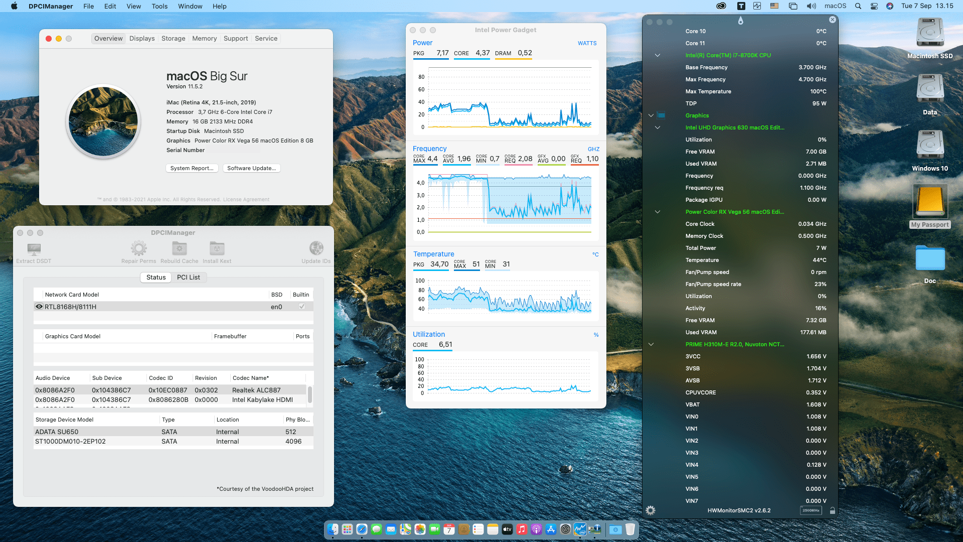The width and height of the screenshot is (963, 542).
Task: Click eye icon beside RTL8168H/8111H
Action: click(39, 306)
